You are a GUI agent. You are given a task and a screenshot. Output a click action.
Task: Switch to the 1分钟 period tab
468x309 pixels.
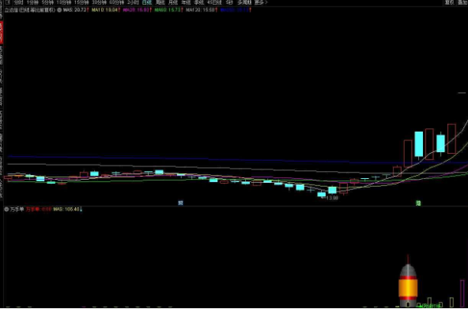[x=32, y=2]
